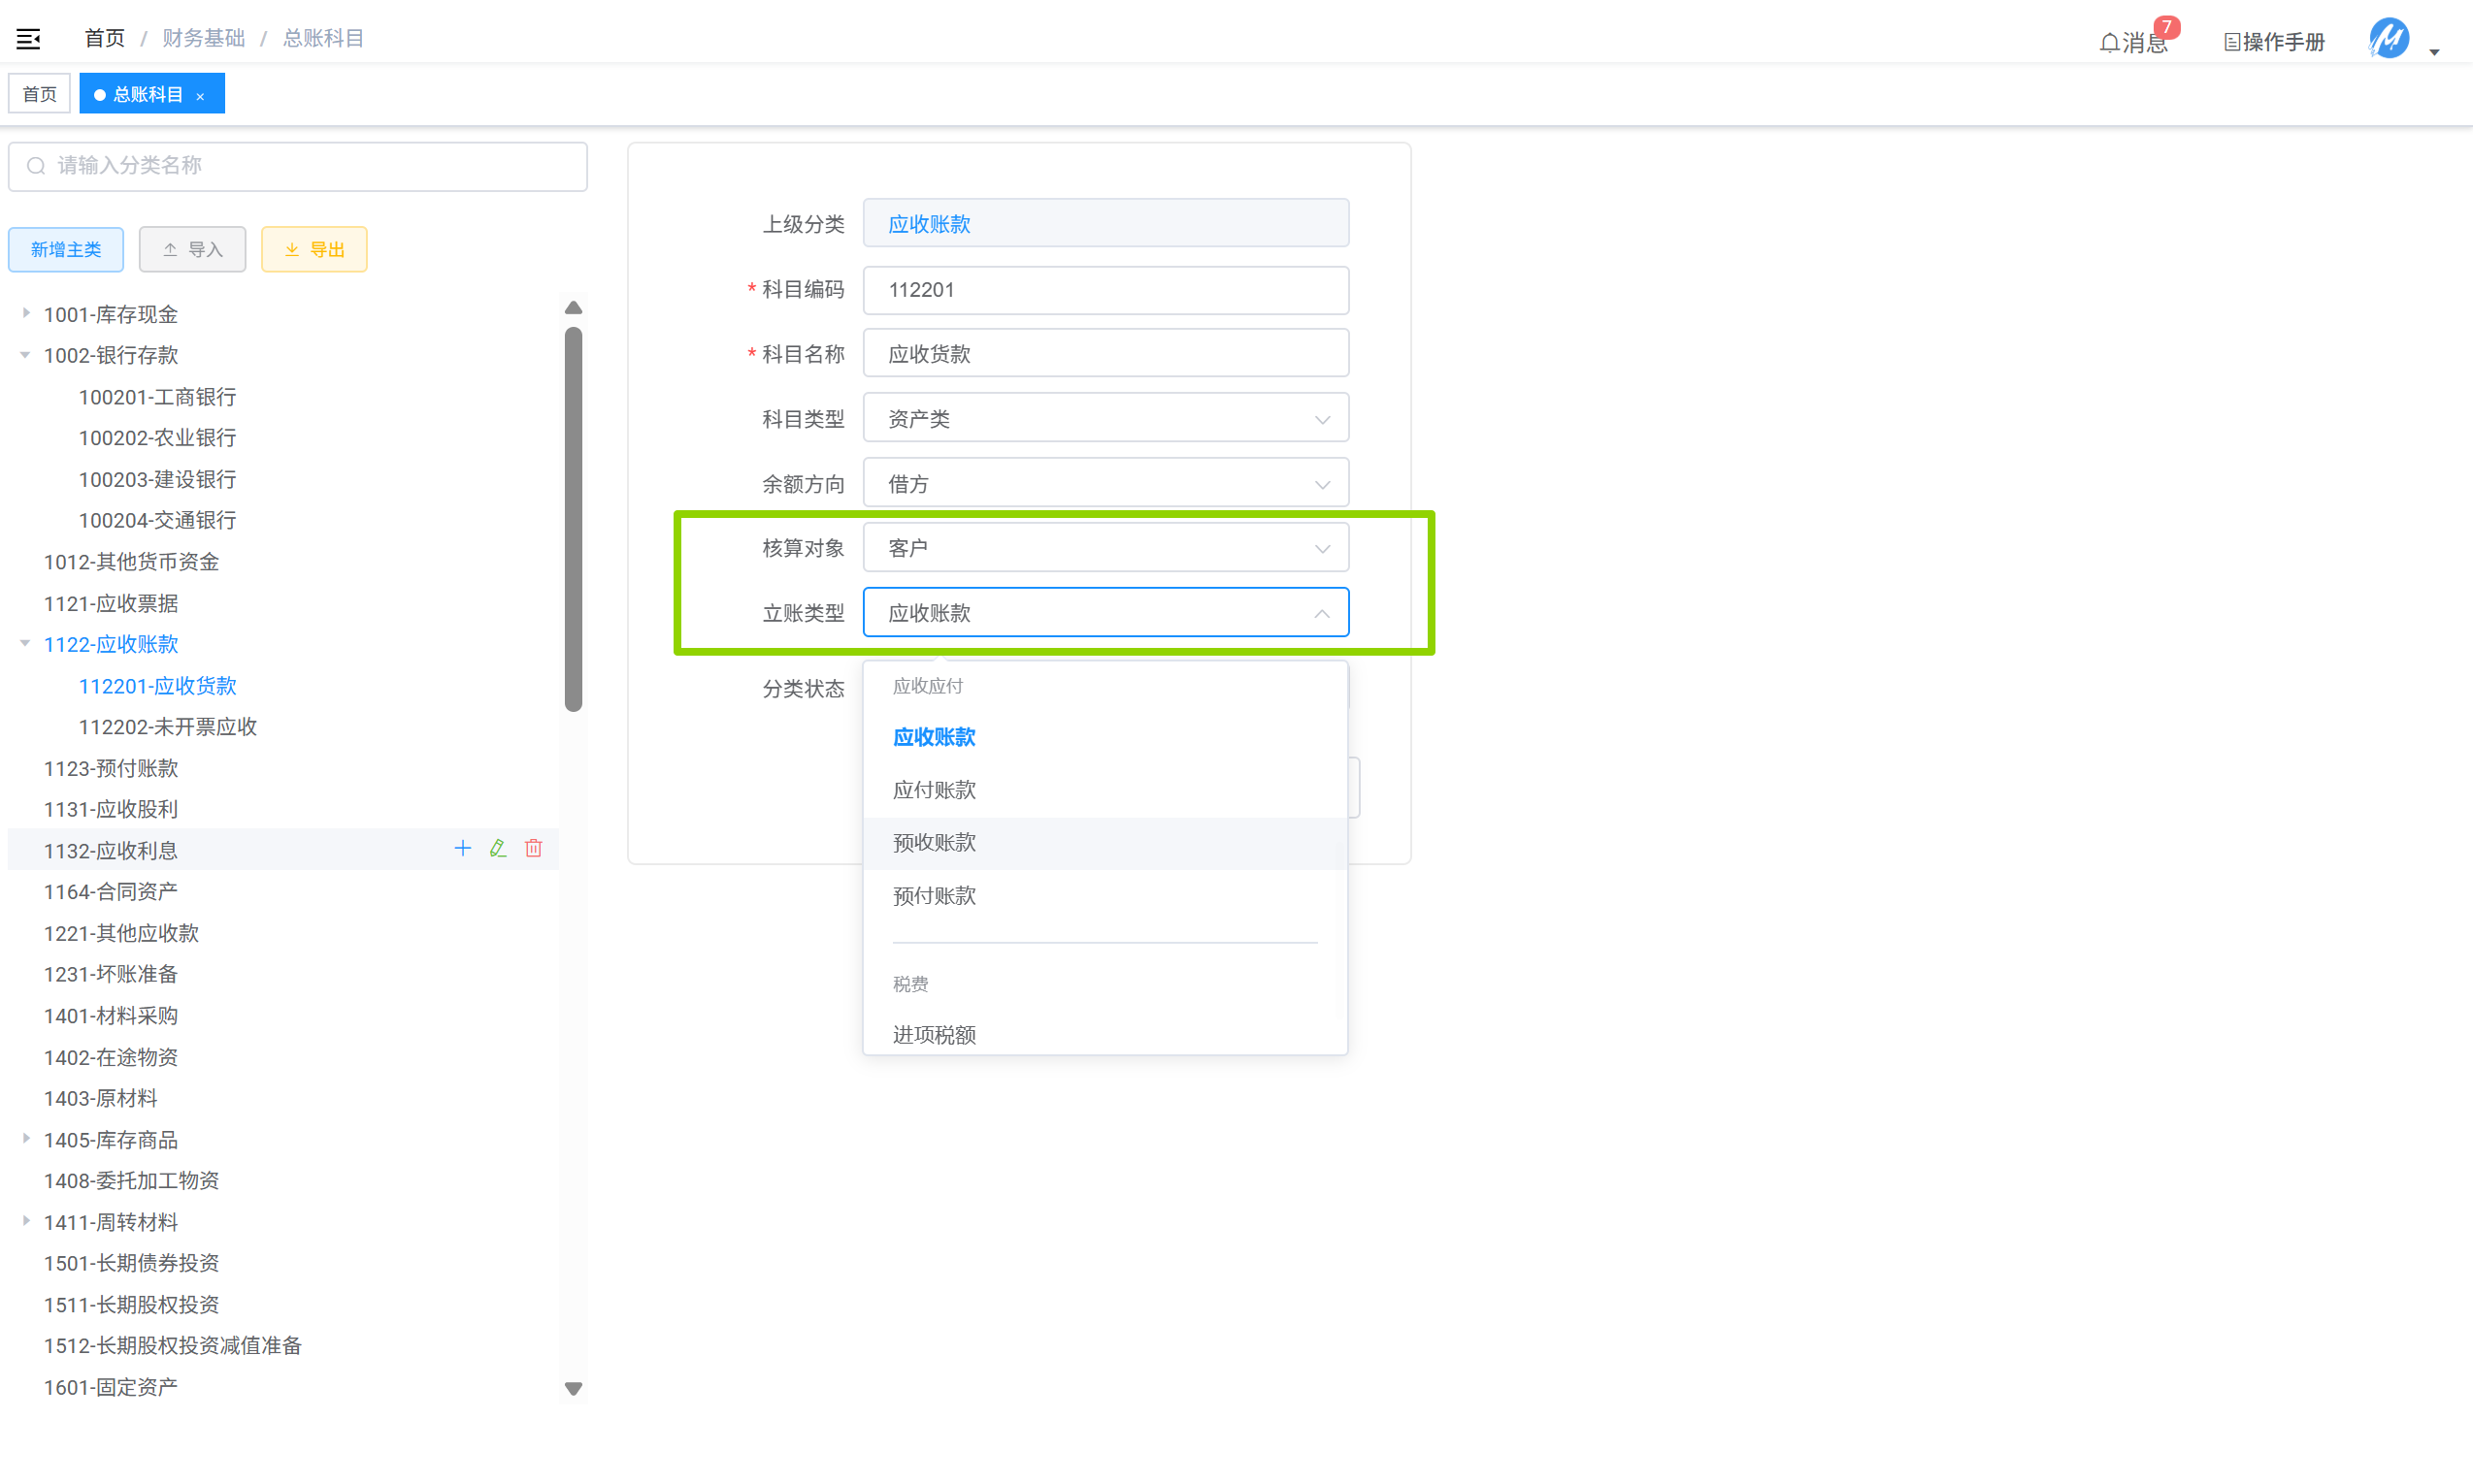Edit 1132-应收利息 with pencil icon
The height and width of the screenshot is (1484, 2473).
[498, 848]
